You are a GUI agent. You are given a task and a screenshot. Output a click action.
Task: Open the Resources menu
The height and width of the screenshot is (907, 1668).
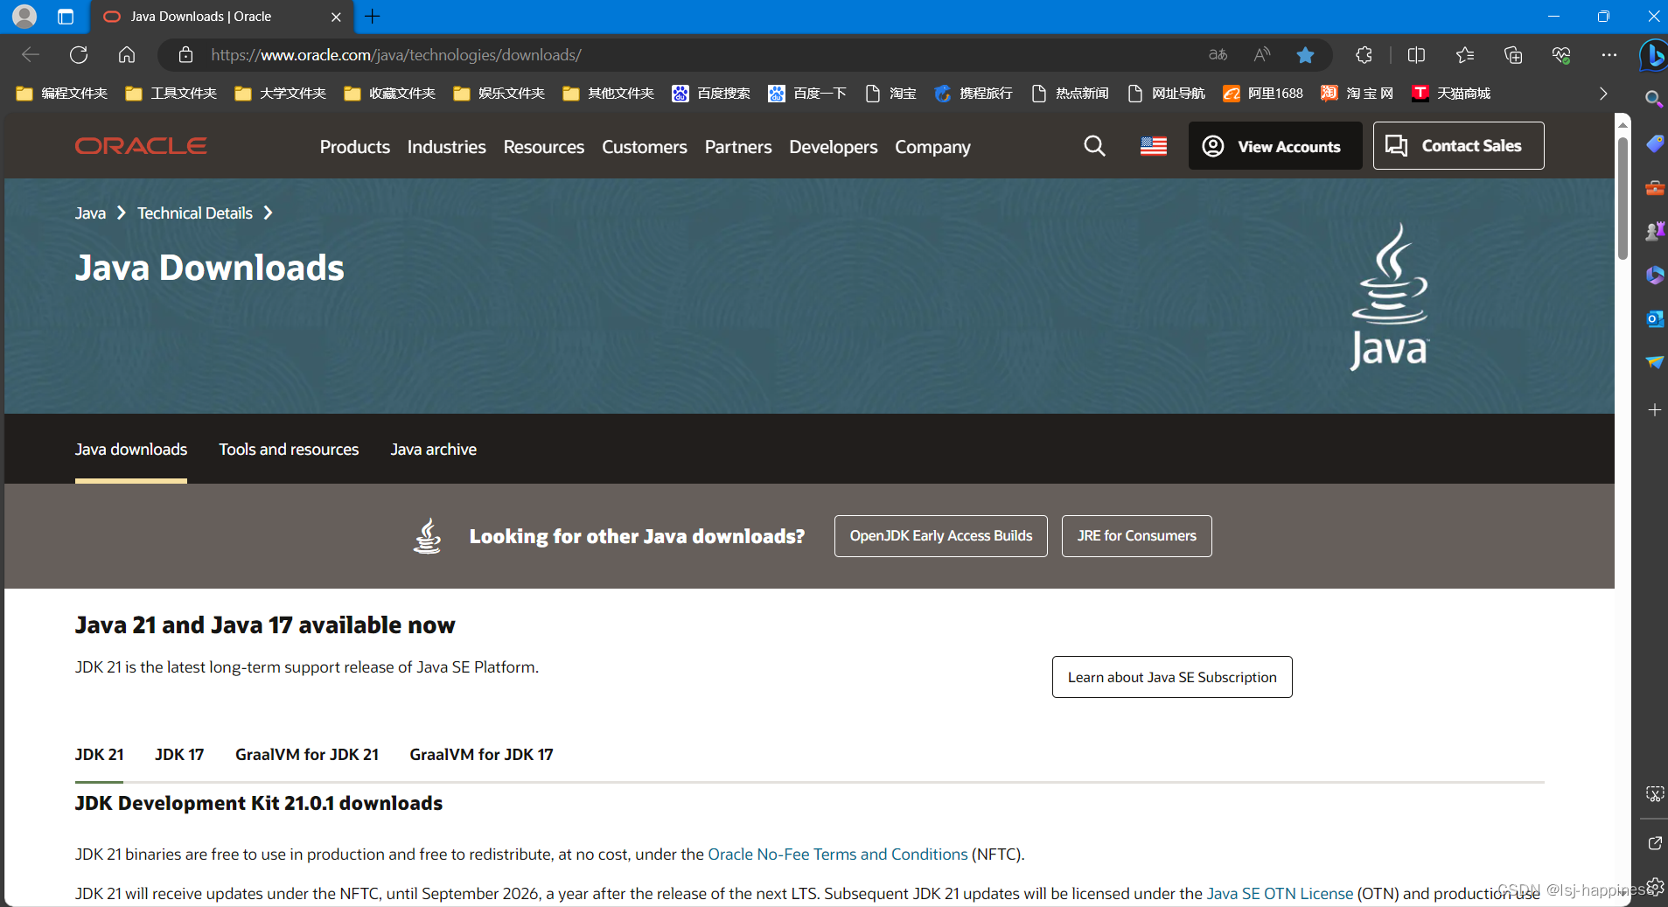(x=543, y=147)
